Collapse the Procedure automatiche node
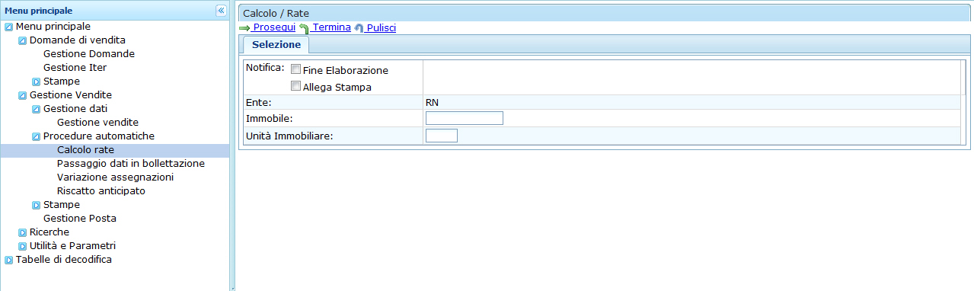The height and width of the screenshot is (291, 974). [37, 136]
